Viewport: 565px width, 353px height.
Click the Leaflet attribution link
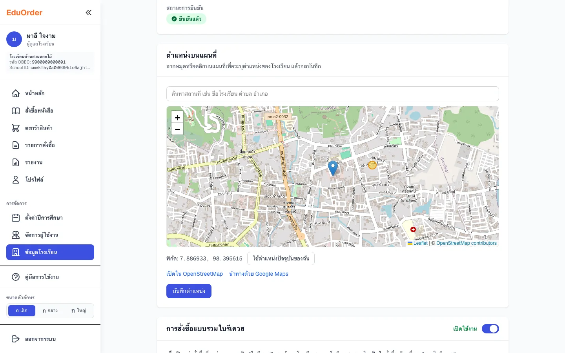[x=417, y=243]
